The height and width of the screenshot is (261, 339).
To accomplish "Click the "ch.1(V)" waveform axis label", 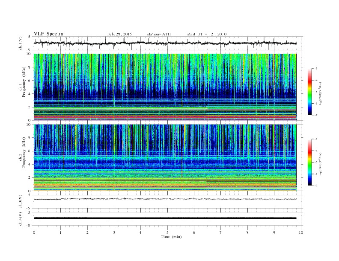I will (x=21, y=43).
